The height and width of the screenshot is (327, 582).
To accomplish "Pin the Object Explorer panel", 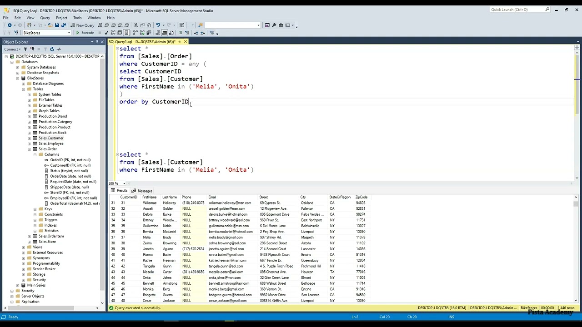I will [97, 42].
